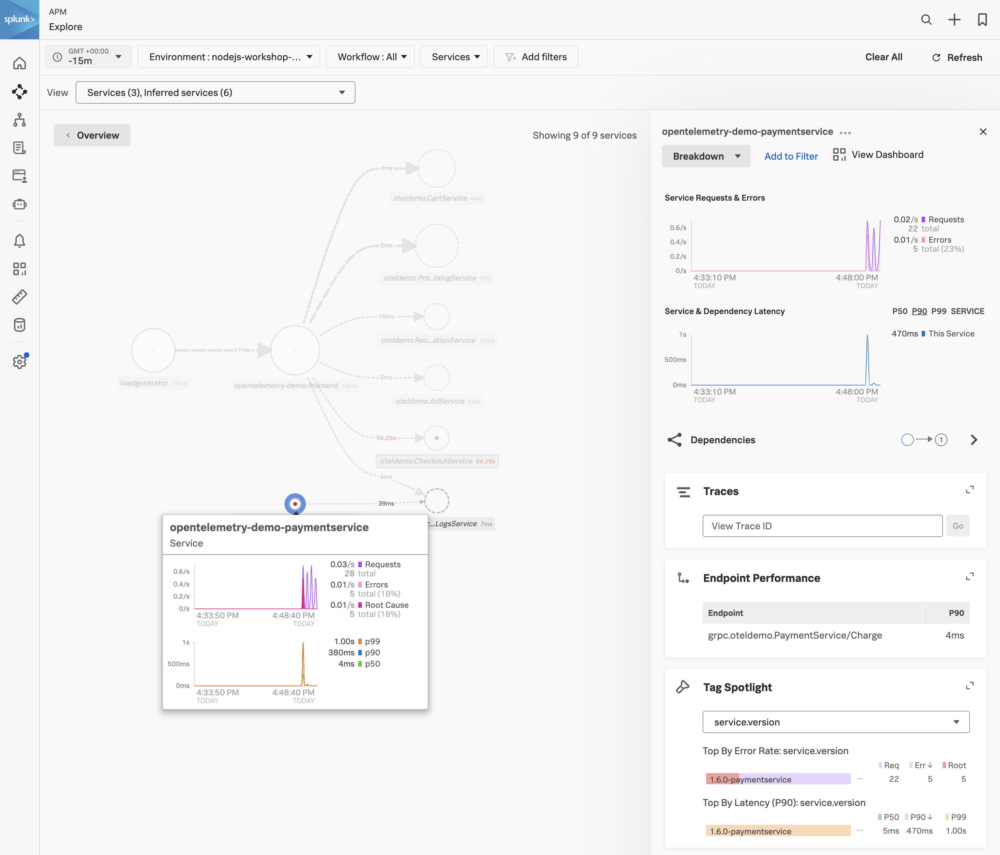
Task: Open the search magnifier in header
Action: pyautogui.click(x=926, y=20)
